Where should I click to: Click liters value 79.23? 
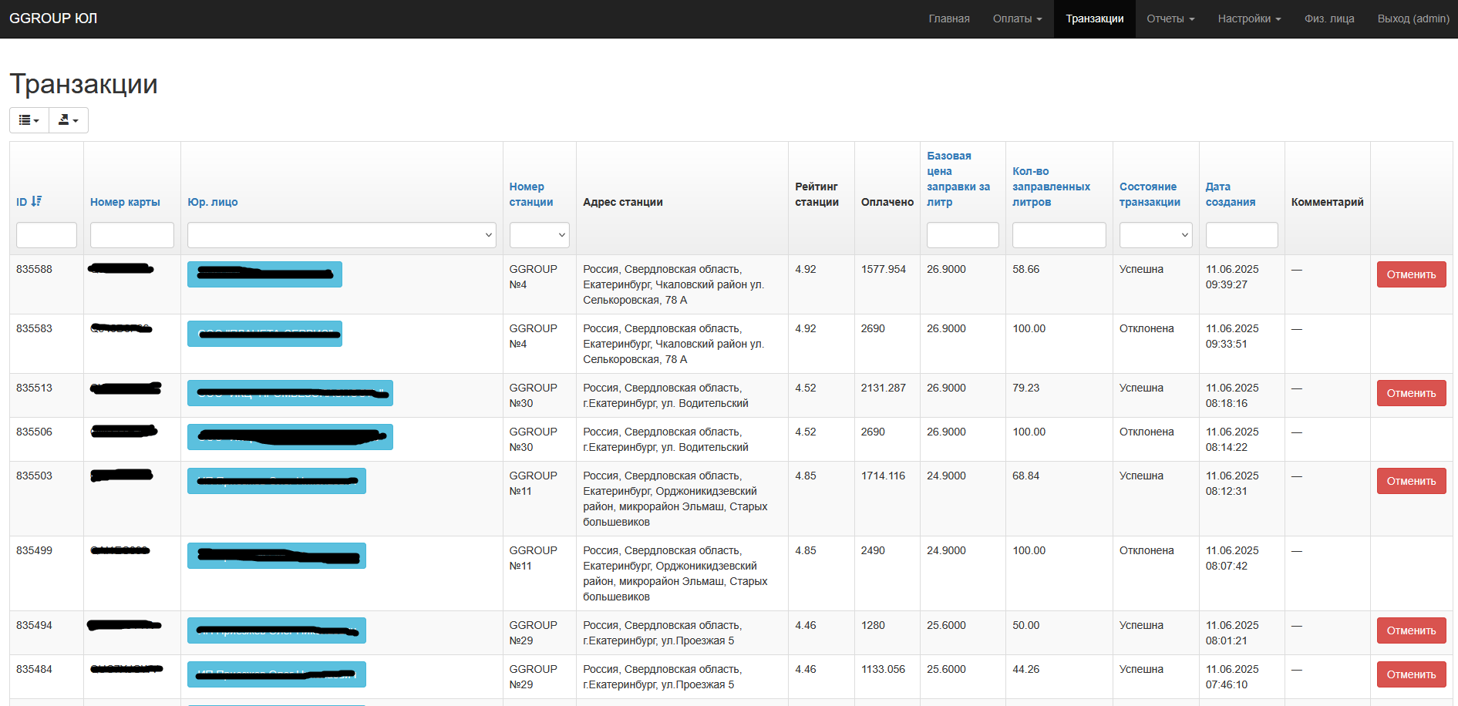click(x=1026, y=388)
